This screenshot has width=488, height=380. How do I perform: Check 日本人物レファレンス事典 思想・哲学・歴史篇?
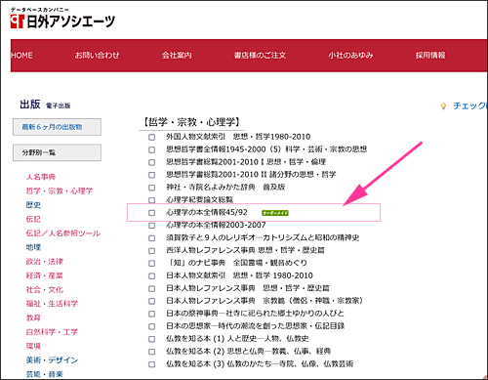coord(151,288)
